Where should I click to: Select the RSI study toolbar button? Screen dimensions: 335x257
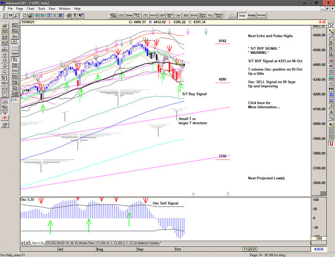click(186, 16)
